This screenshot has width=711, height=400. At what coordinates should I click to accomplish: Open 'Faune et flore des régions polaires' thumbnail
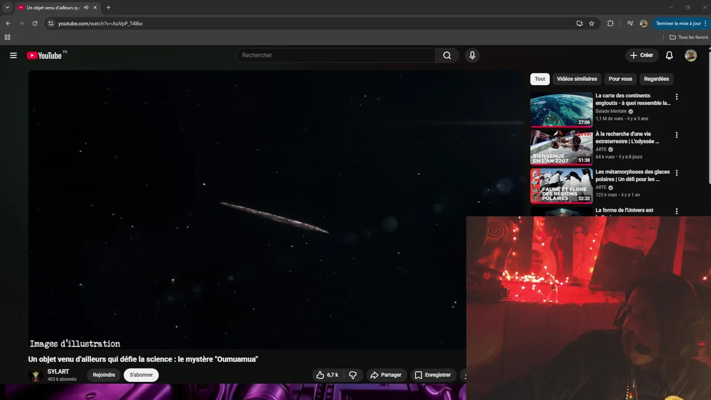[561, 186]
